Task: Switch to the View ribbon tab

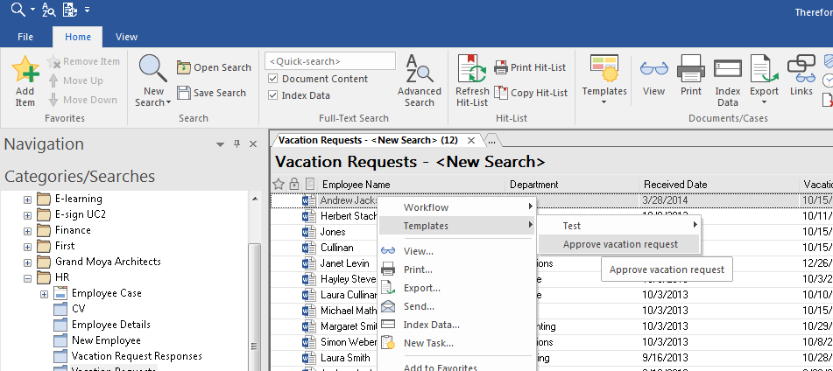Action: [126, 37]
